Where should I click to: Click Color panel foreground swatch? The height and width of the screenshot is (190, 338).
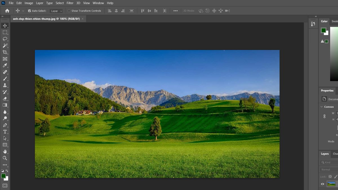click(x=323, y=30)
